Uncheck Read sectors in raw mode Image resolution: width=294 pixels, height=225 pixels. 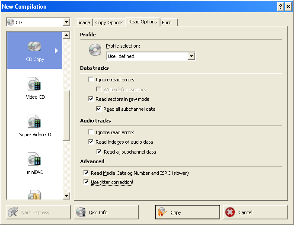(x=91, y=99)
